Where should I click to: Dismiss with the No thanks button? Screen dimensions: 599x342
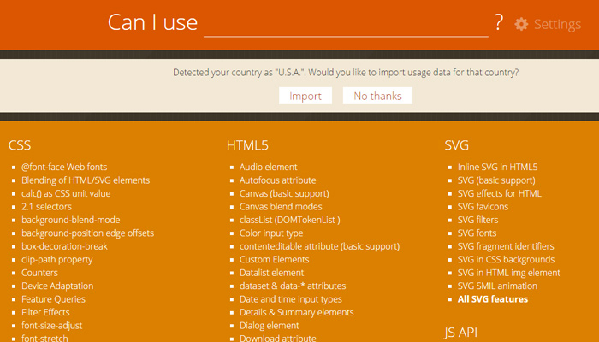[377, 96]
